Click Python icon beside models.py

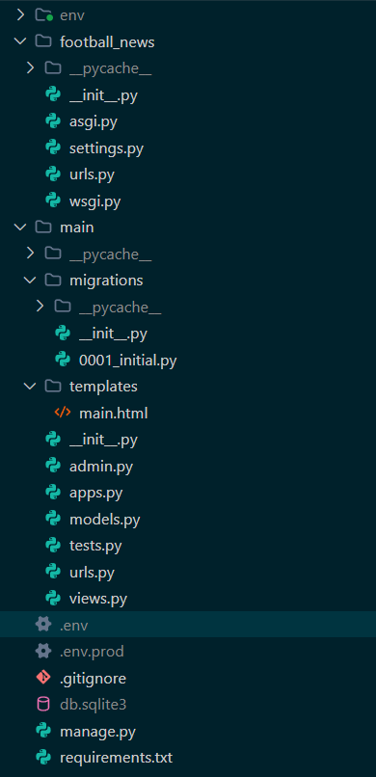[x=53, y=519]
